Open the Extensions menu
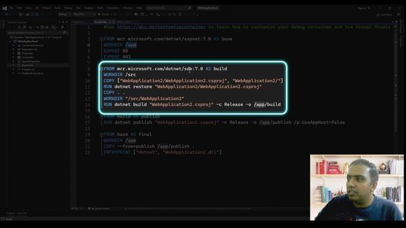The width and height of the screenshot is (406, 228). click(x=113, y=8)
